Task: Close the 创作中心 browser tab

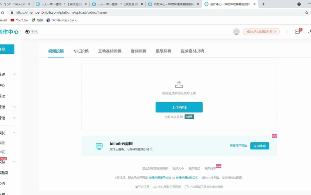Action: (x=255, y=4)
